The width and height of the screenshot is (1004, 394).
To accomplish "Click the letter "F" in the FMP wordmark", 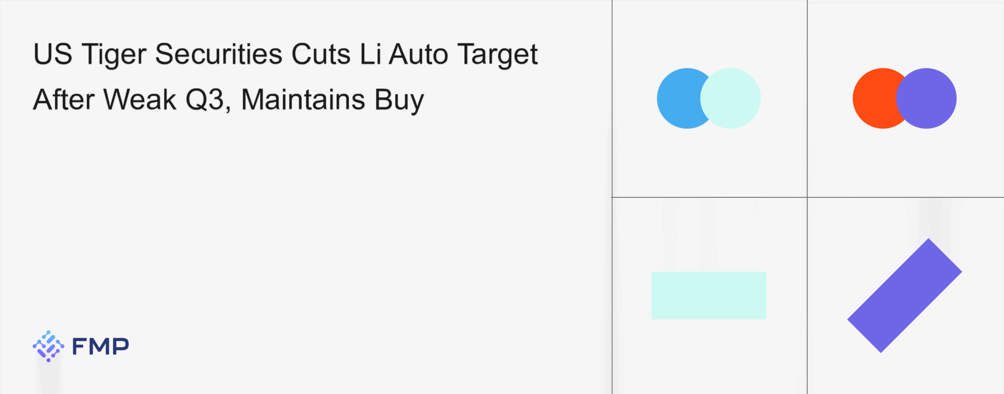I will pyautogui.click(x=79, y=346).
